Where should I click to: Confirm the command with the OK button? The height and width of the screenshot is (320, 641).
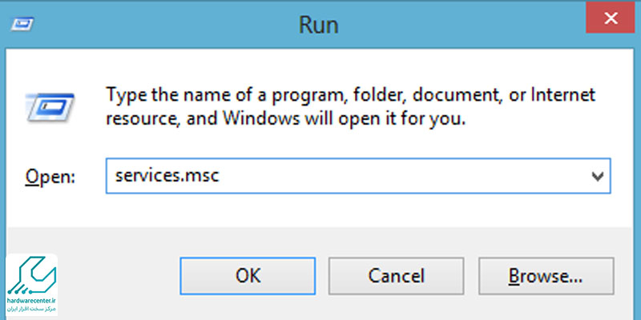tap(248, 276)
